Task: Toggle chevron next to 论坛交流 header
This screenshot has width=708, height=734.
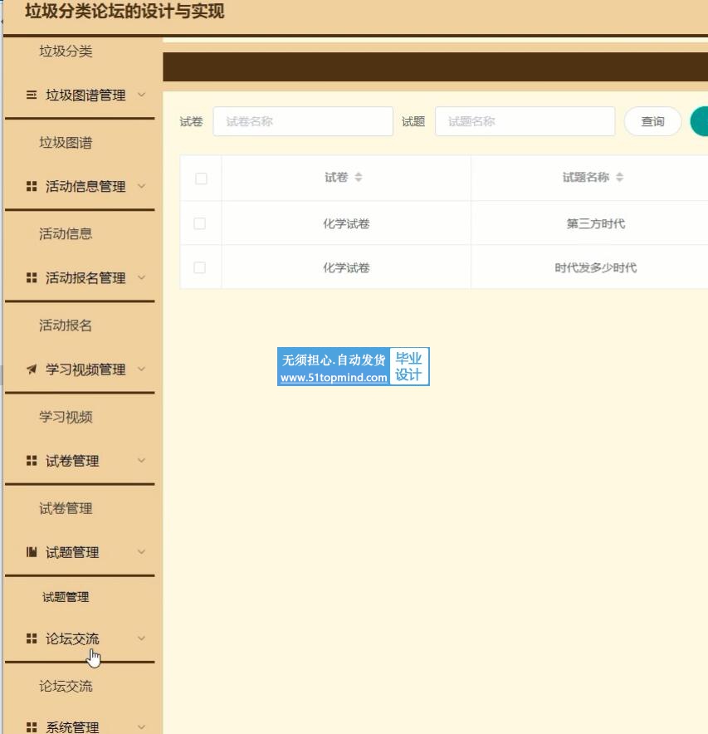Action: tap(141, 639)
